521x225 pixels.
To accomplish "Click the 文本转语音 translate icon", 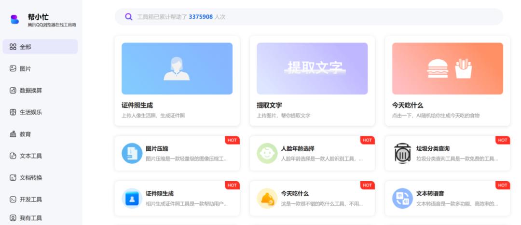I will tap(402, 199).
